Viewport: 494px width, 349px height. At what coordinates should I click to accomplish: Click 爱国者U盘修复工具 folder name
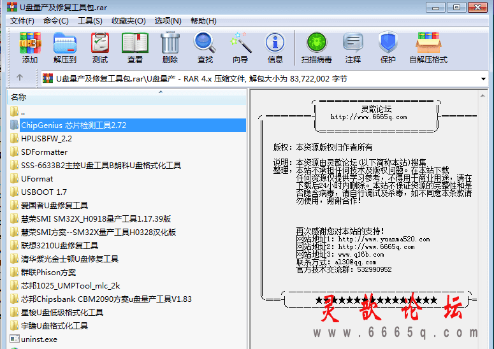pyautogui.click(x=54, y=206)
